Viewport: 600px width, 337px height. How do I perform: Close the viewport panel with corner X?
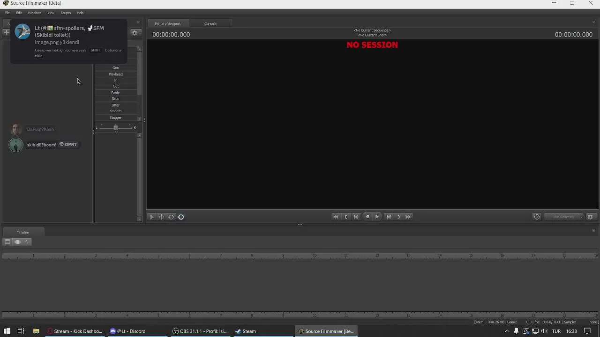click(x=593, y=22)
